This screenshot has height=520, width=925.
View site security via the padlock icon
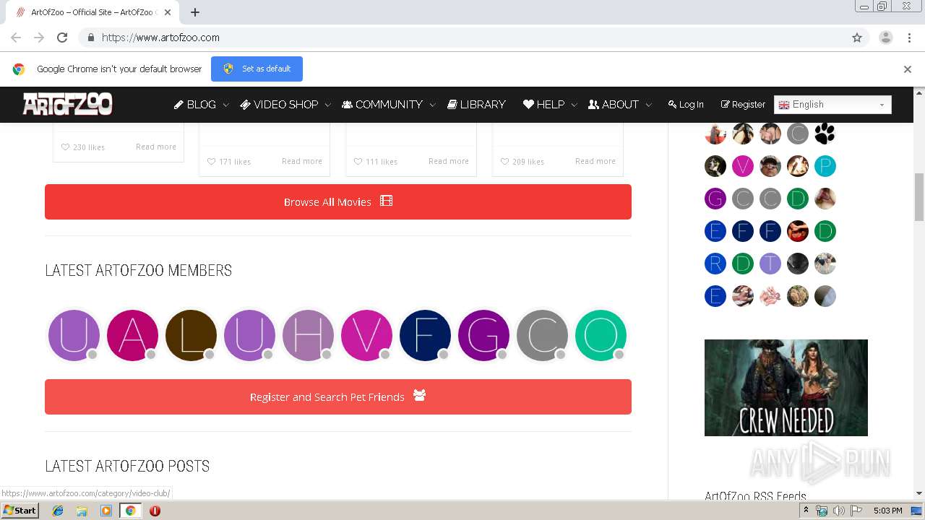(90, 38)
